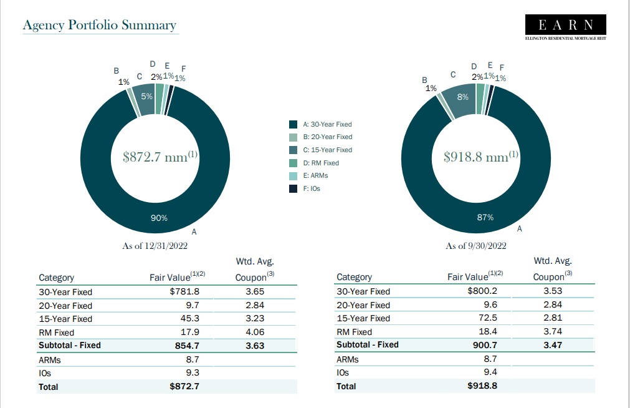Click the 8% slice of the 9/30/2022 donut
The width and height of the screenshot is (630, 408).
[462, 98]
